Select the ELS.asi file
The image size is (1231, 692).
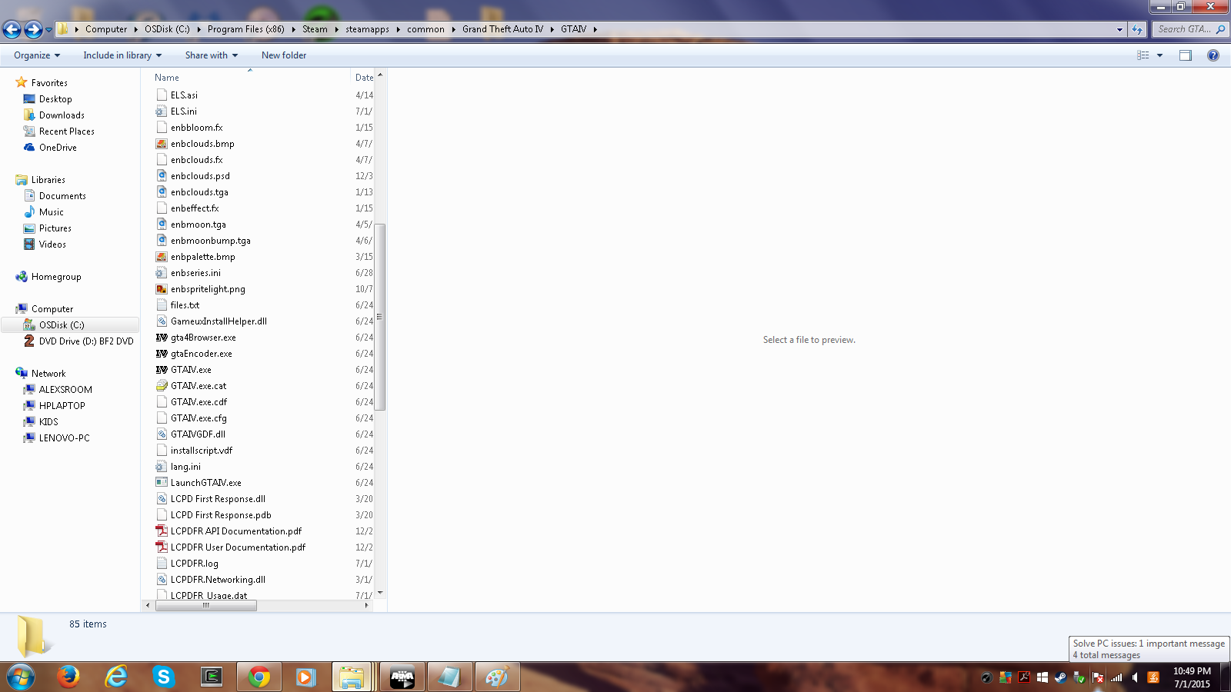click(184, 95)
